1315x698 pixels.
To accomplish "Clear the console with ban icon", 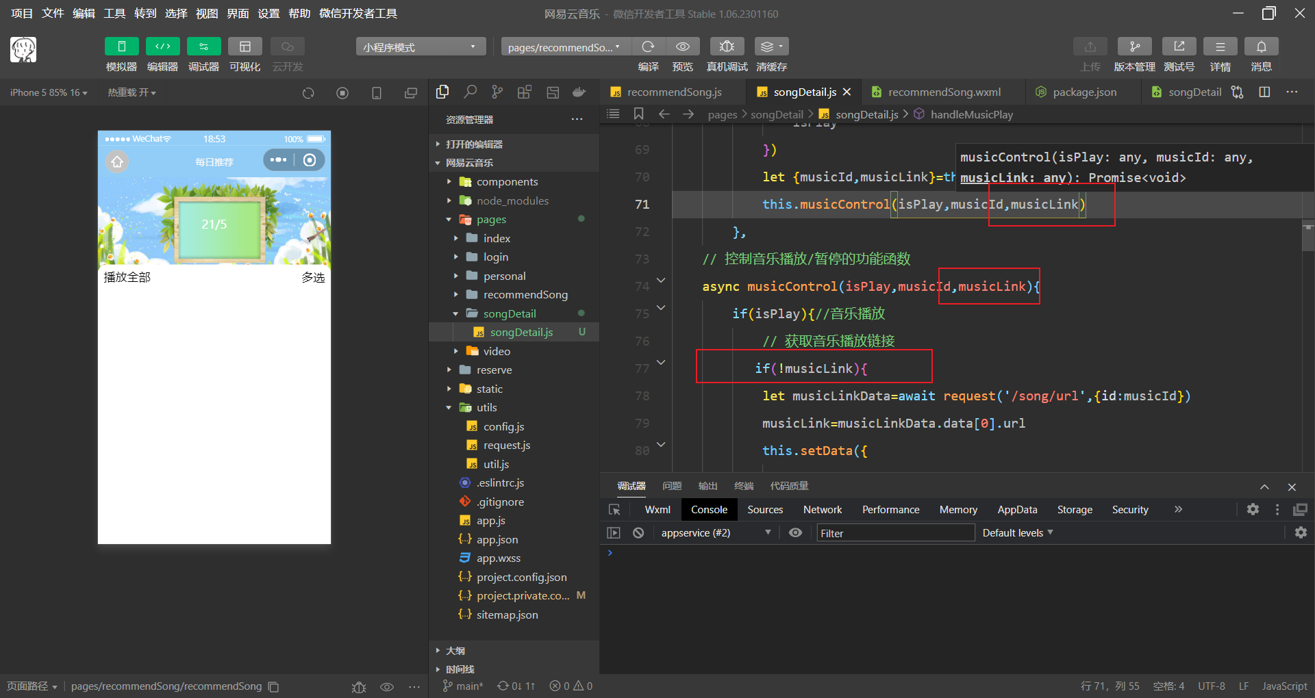I will [x=638, y=532].
